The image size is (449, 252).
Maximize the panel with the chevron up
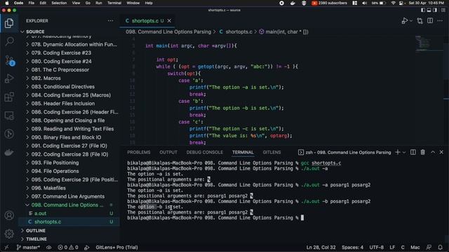click(x=433, y=153)
